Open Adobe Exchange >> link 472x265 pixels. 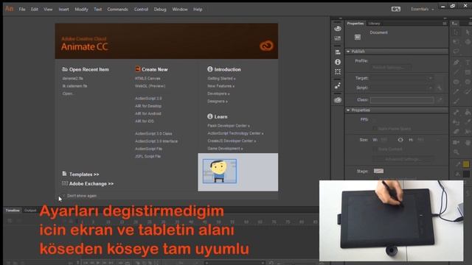pyautogui.click(x=91, y=183)
